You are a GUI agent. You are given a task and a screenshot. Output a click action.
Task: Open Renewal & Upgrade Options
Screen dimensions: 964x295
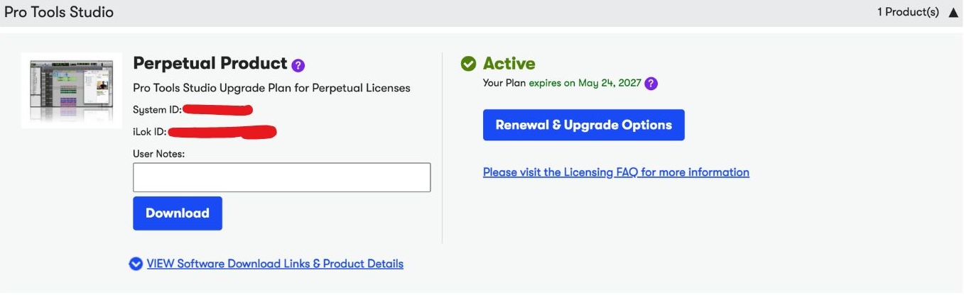(x=584, y=125)
